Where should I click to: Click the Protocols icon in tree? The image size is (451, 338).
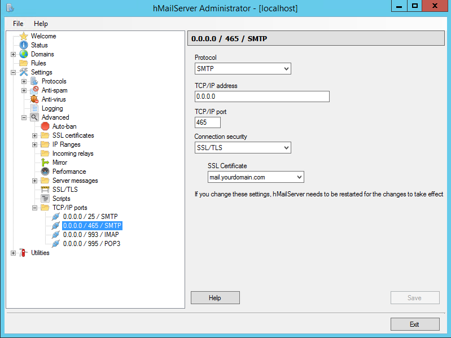(x=34, y=81)
